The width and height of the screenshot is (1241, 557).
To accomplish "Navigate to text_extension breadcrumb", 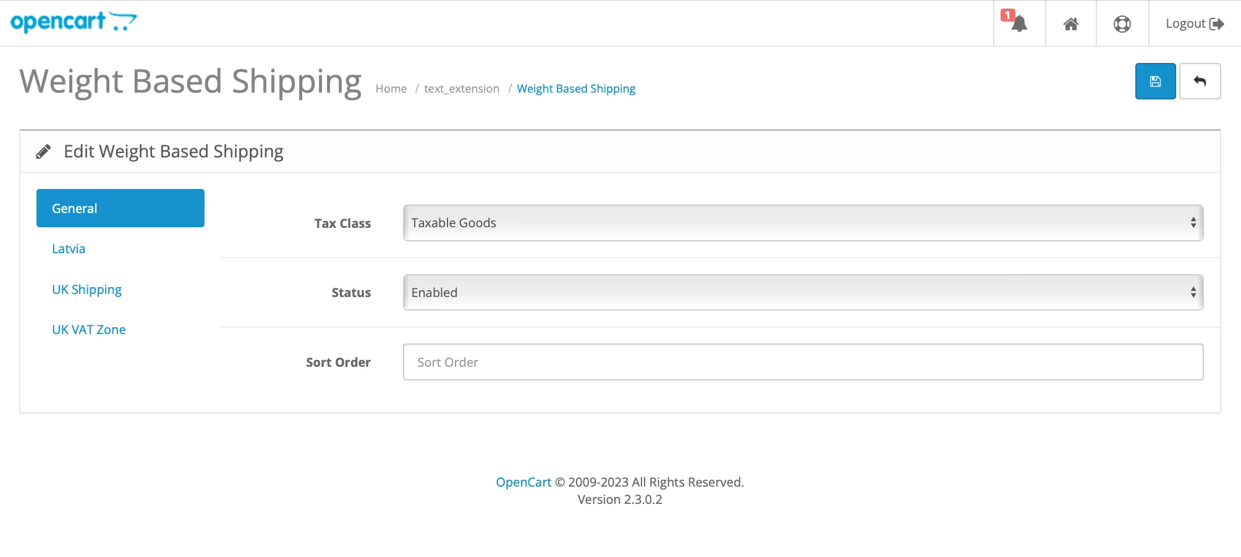I will point(461,89).
